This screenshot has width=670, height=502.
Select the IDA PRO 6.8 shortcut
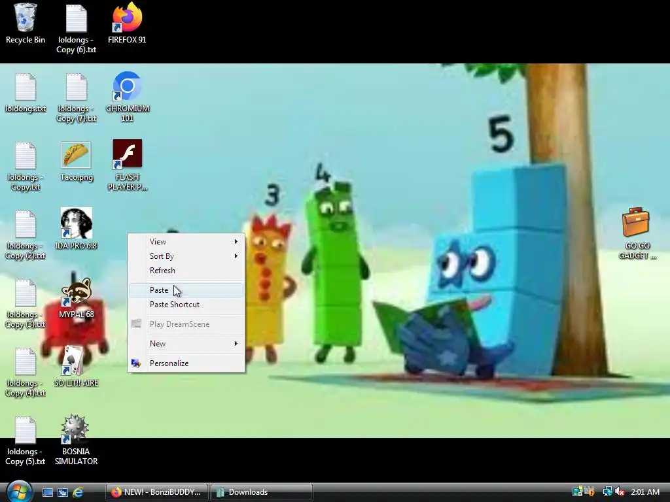pos(76,229)
